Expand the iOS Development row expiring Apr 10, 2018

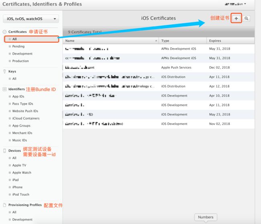(x=159, y=96)
